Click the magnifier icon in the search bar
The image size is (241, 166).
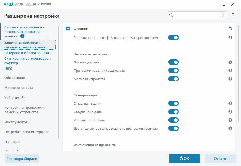pyautogui.click(x=171, y=15)
